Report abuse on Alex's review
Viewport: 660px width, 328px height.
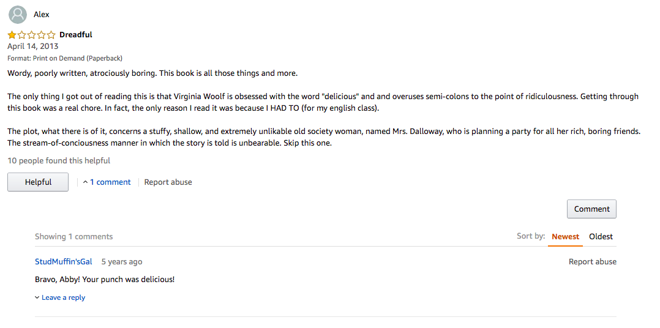(x=168, y=182)
